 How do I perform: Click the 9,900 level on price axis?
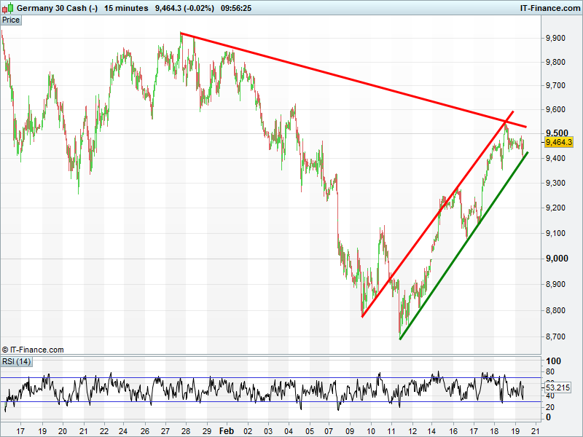pyautogui.click(x=557, y=39)
